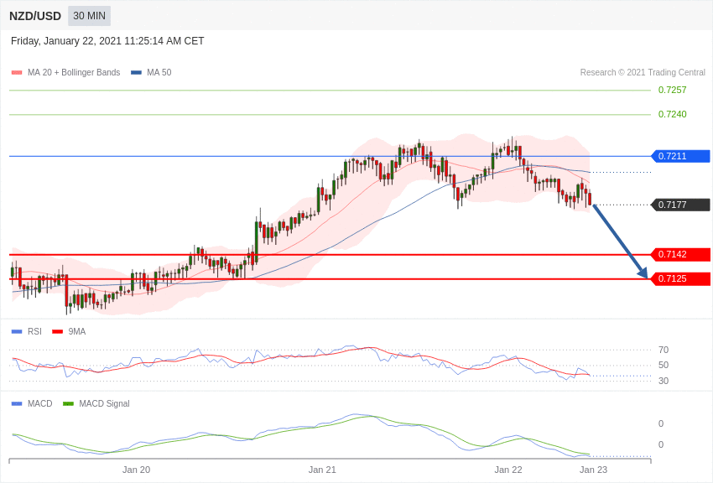
Task: Click the RSI legend color swatch
Action: [17, 332]
